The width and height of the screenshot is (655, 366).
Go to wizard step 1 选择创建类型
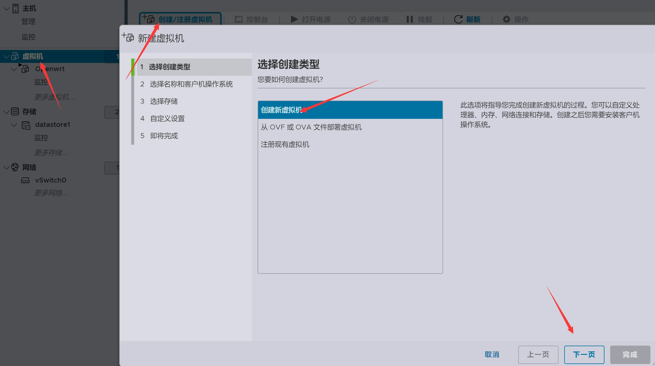194,67
